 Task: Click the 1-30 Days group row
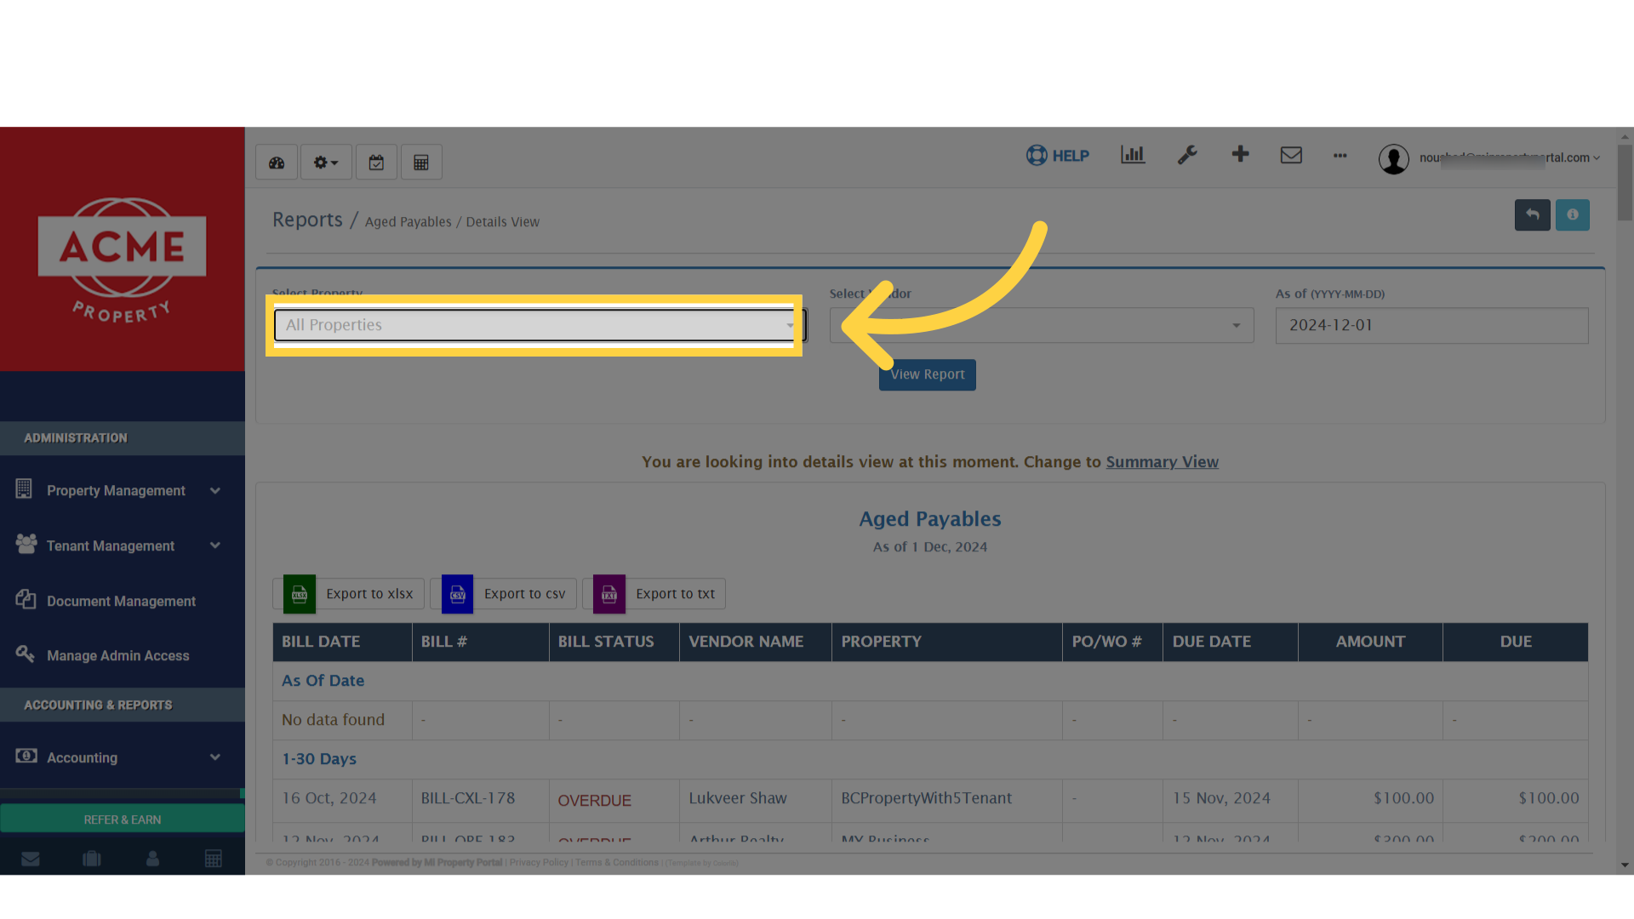pos(930,759)
